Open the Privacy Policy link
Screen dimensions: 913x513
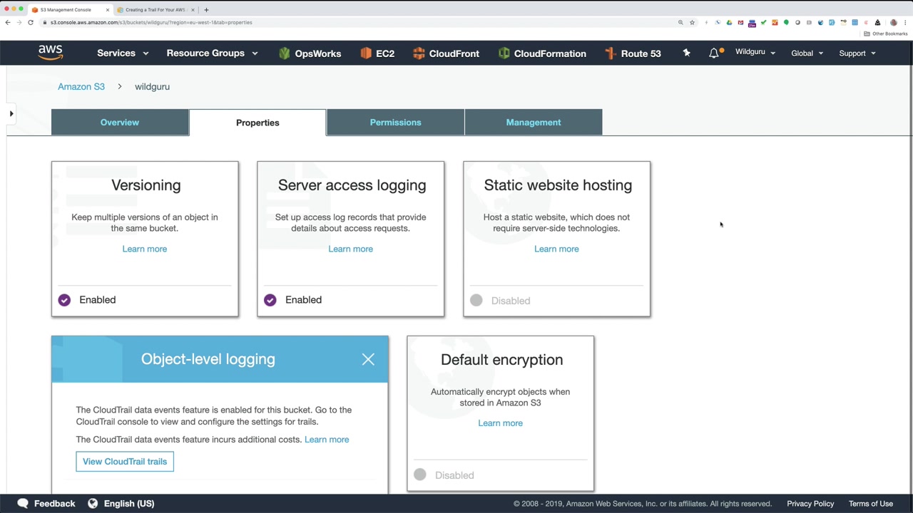810,504
